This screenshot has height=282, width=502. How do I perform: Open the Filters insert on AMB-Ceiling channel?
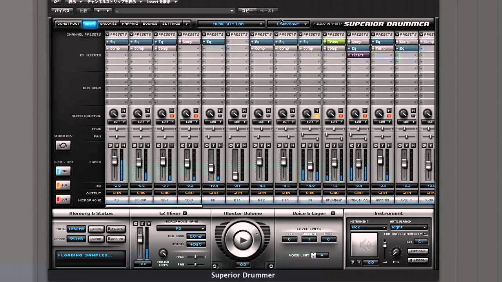(358, 55)
